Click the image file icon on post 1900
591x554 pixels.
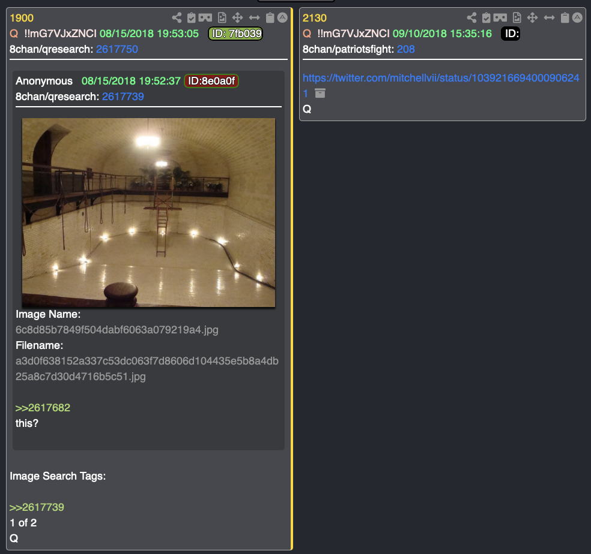pos(222,18)
